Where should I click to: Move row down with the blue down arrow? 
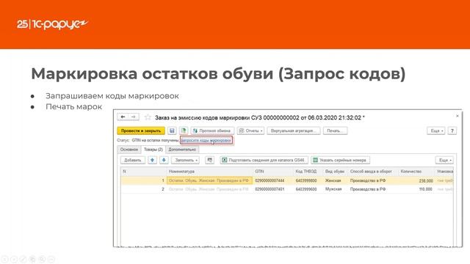coord(164,160)
